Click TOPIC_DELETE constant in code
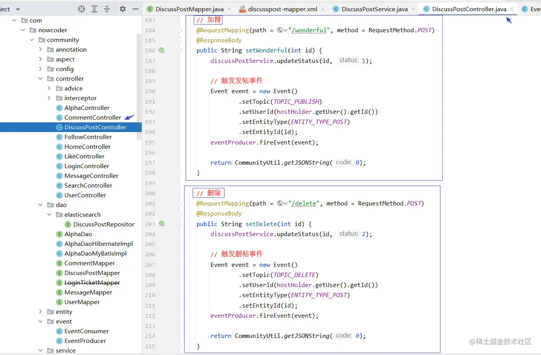This screenshot has width=541, height=355. click(294, 275)
